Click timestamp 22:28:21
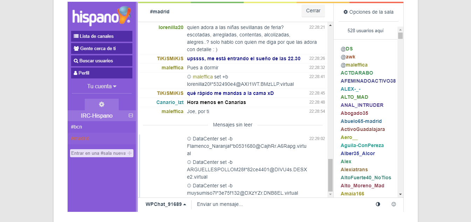471x222 pixels. click(x=317, y=27)
